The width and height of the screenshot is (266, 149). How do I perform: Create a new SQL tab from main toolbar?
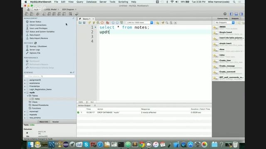(27, 14)
